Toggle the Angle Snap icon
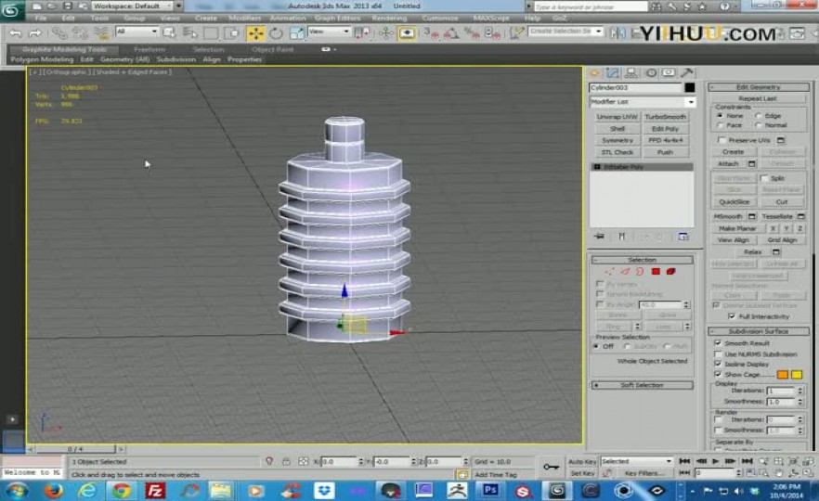Viewport: 819px width, 501px height. point(452,34)
